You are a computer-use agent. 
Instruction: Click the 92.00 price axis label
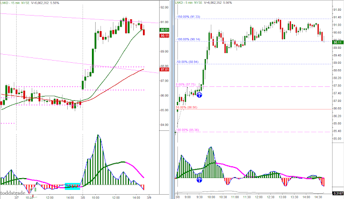164,8
